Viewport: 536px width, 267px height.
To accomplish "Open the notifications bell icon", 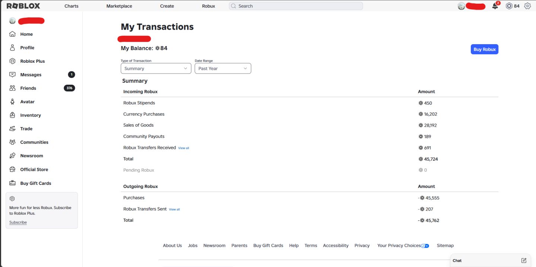I will click(x=495, y=6).
